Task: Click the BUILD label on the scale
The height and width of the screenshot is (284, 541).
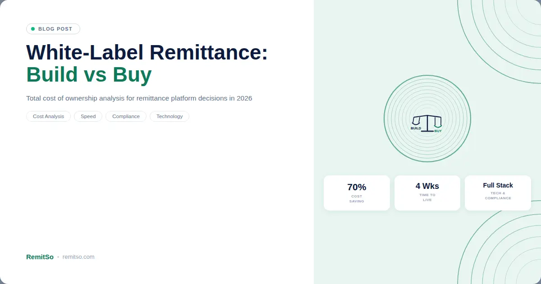Action: coord(416,128)
